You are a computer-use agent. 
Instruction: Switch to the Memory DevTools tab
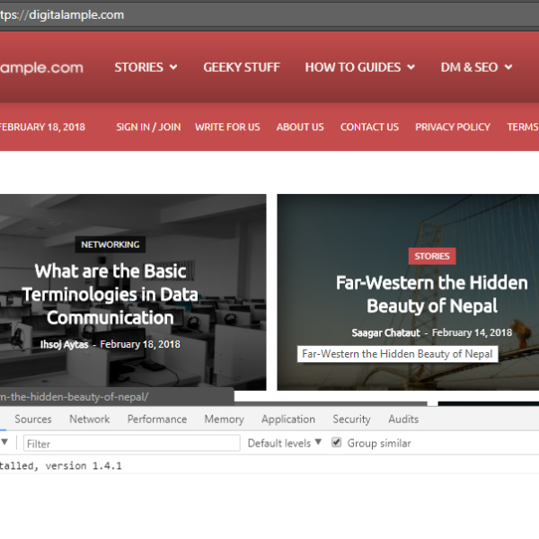coord(224,419)
